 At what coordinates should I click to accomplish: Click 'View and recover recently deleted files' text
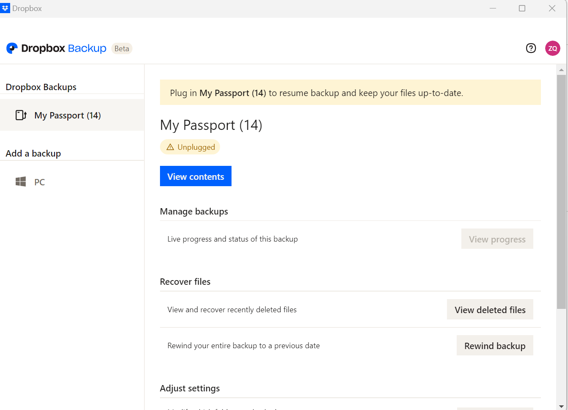pos(232,310)
